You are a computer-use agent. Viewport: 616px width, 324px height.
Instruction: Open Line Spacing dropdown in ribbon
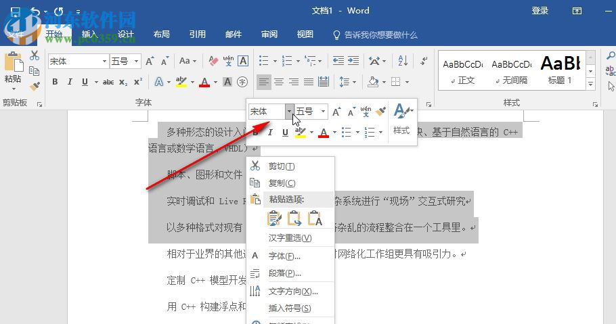pos(347,82)
